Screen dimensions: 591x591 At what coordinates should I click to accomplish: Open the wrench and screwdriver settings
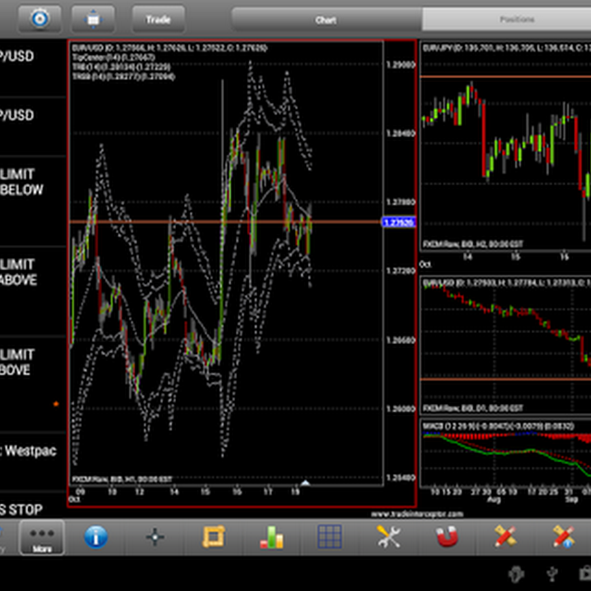coord(389,538)
